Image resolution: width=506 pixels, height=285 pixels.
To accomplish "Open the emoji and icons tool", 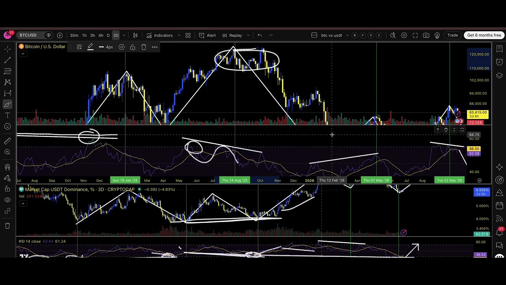I will (x=8, y=126).
